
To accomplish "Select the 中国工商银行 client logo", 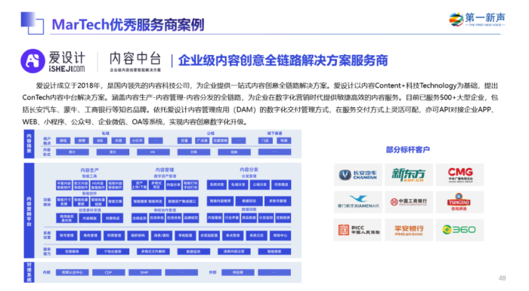I will (x=409, y=202).
